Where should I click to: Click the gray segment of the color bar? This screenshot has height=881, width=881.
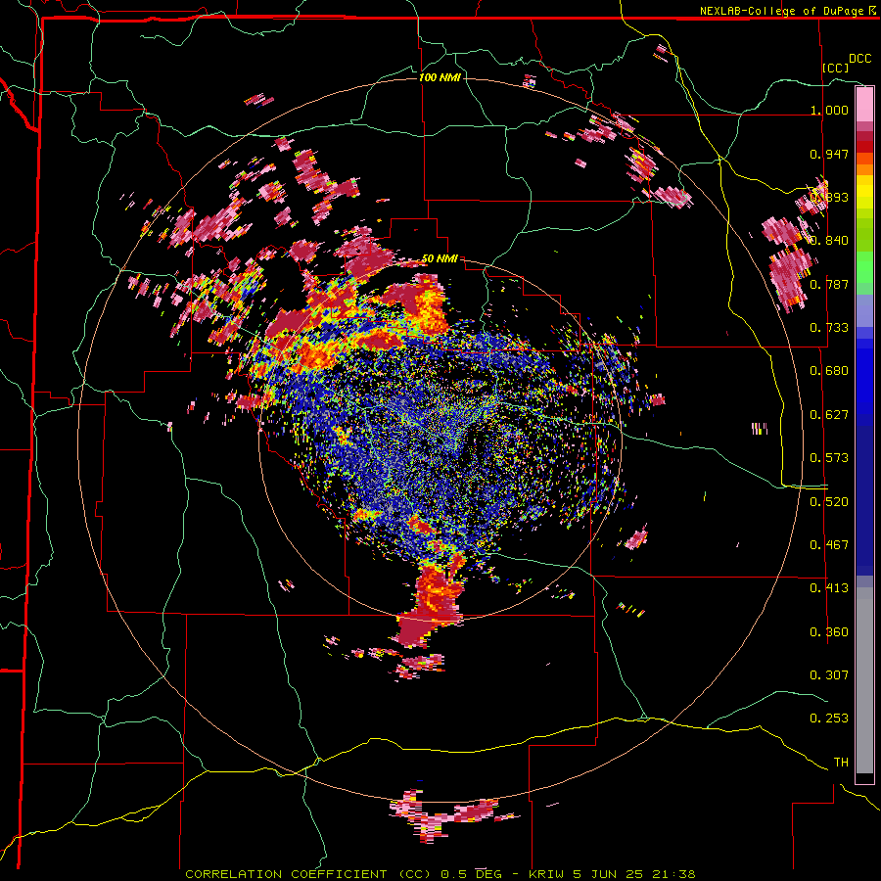[864, 680]
